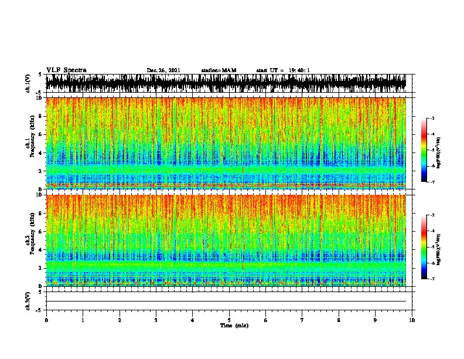Viewport: 464px width, 359px height.
Task: Click the time axis tick label "2"
Action: click(x=120, y=320)
